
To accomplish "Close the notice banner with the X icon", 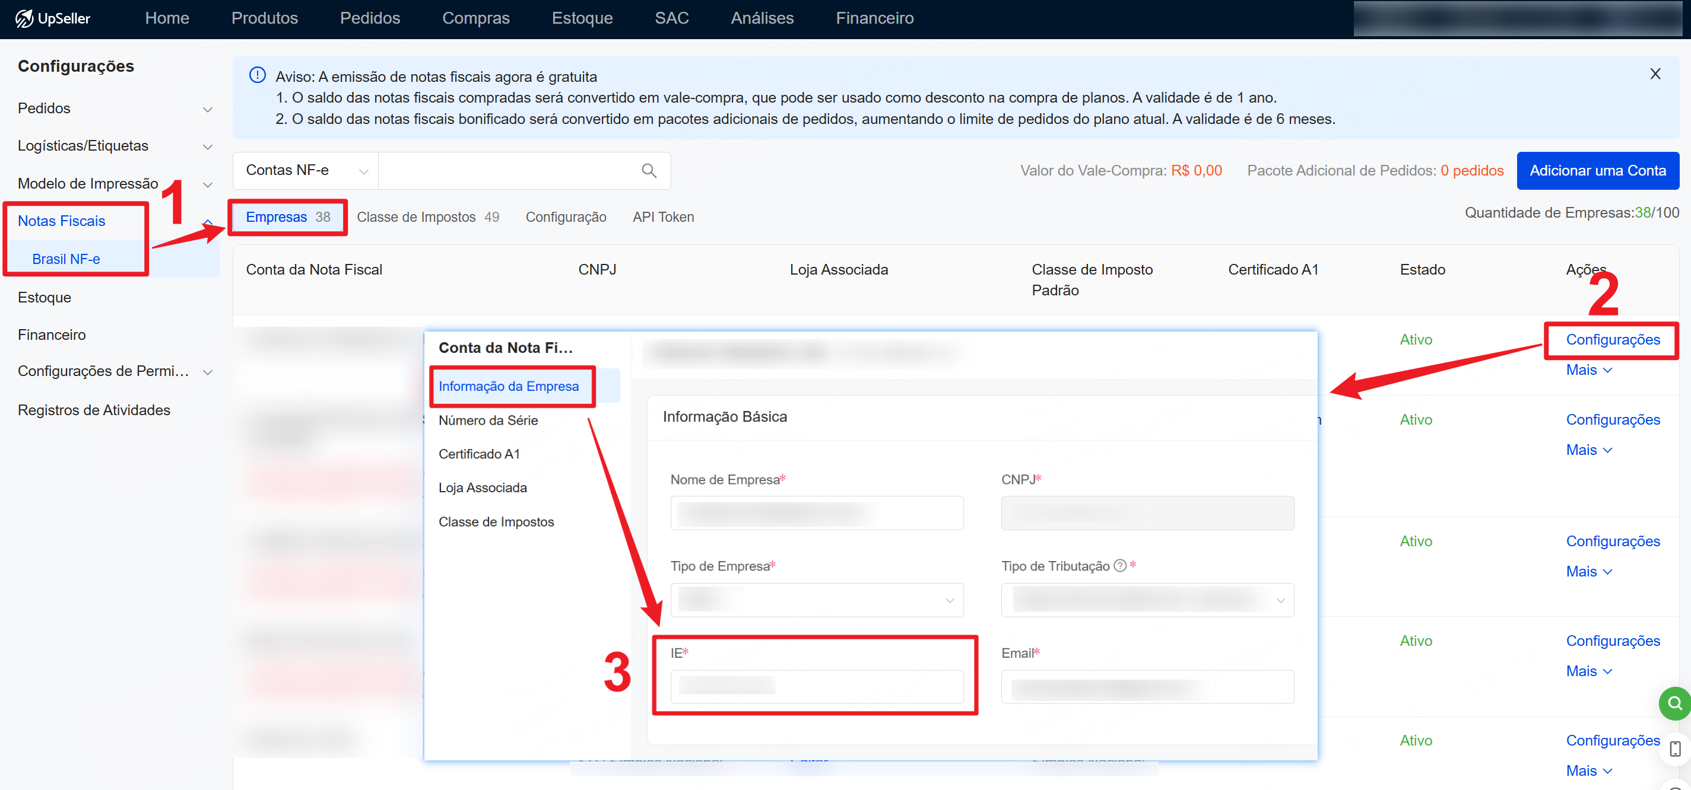I will [x=1655, y=74].
